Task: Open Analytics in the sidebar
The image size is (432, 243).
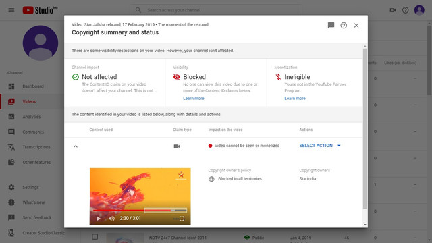Action: 32,117
